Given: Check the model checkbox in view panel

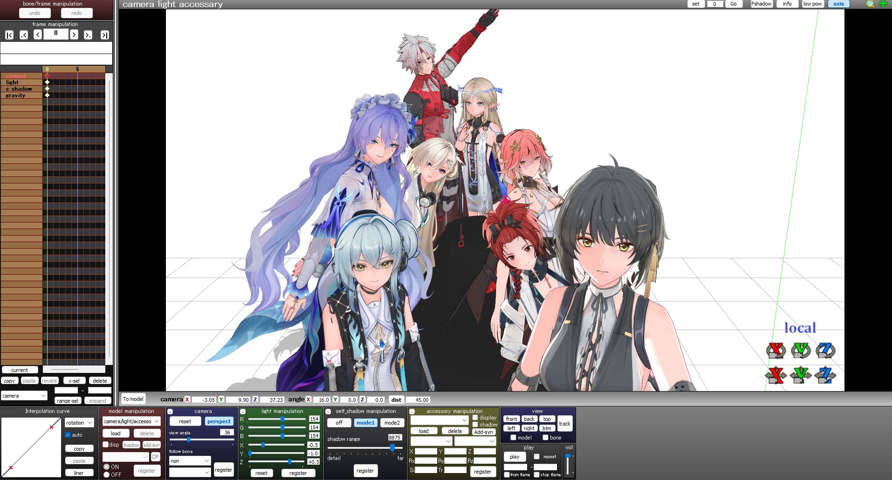Looking at the screenshot, I should point(513,437).
